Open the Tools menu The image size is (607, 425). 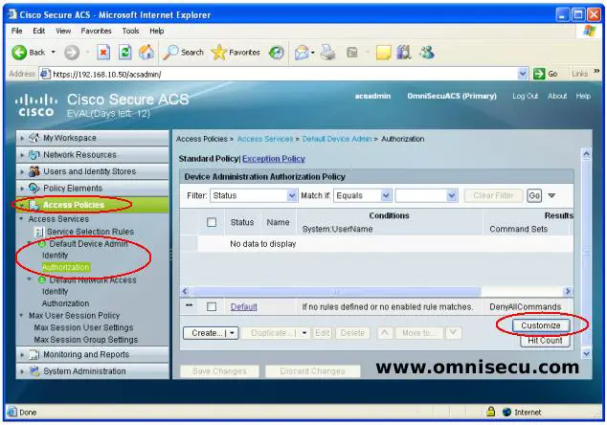pos(130,31)
